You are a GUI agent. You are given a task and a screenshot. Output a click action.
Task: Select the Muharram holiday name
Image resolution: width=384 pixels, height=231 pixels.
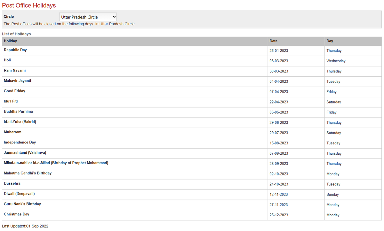(12, 132)
